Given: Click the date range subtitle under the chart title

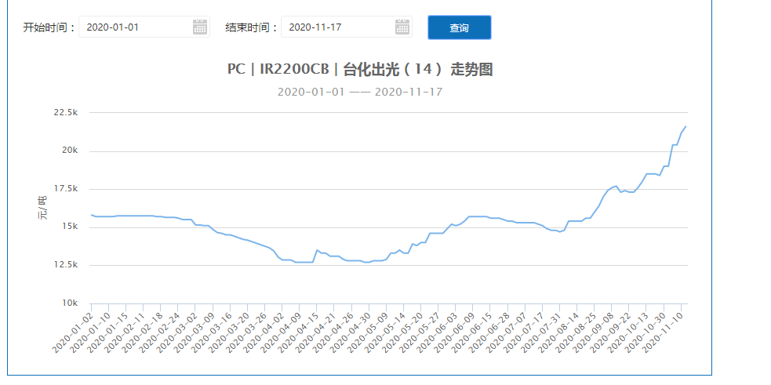Looking at the screenshot, I should [x=360, y=92].
